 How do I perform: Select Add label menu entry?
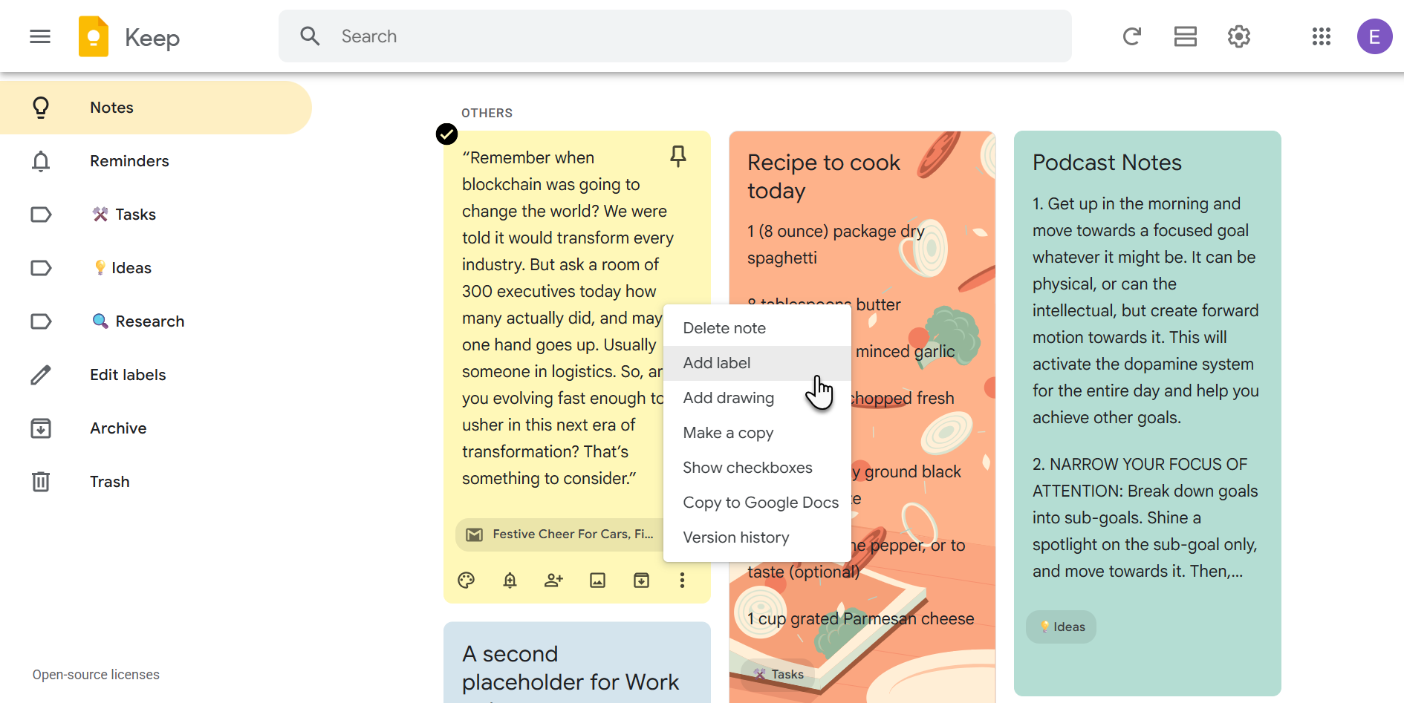717,363
